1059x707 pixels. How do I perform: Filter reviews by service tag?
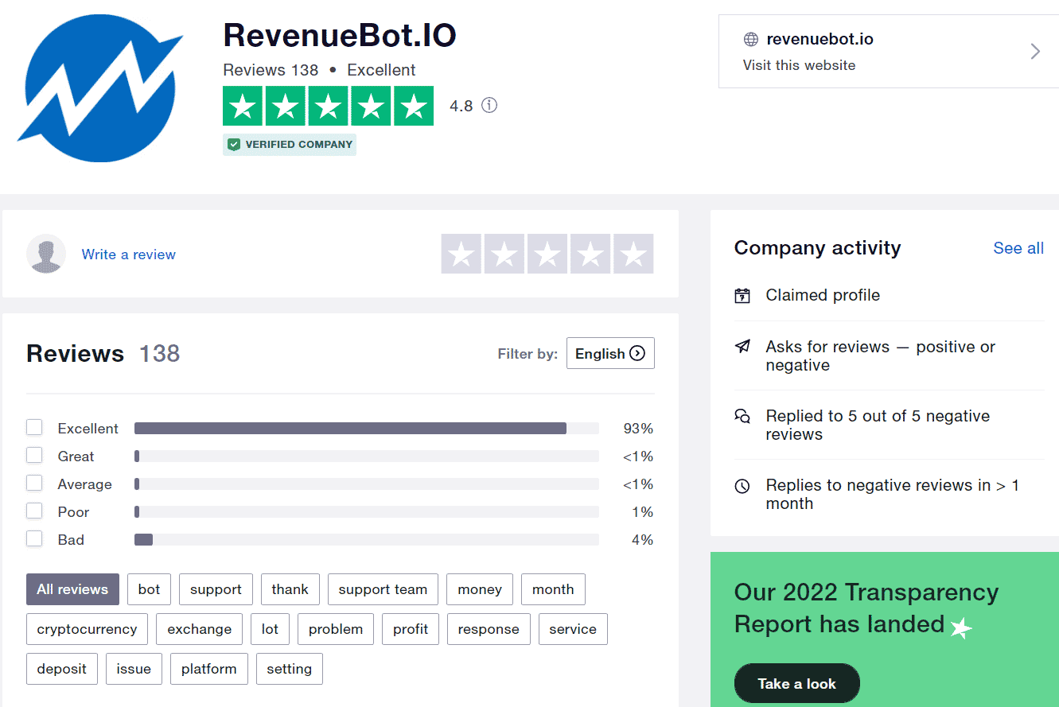click(x=573, y=629)
